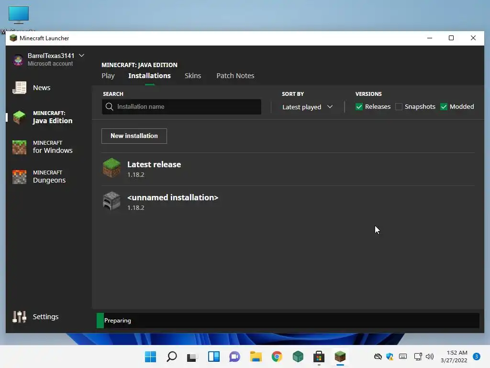Screen dimensions: 490x368
Task: Expand the account dropdown chevron
Action: click(x=81, y=56)
